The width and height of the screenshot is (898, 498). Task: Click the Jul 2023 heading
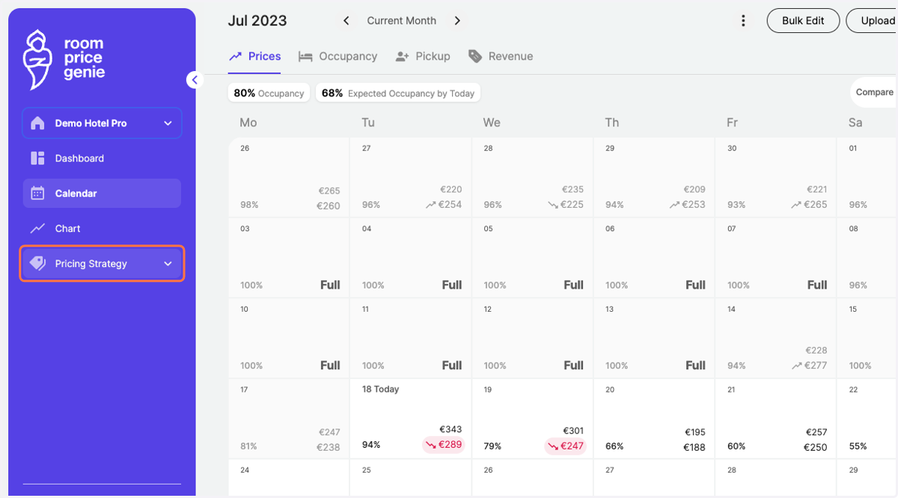point(257,21)
